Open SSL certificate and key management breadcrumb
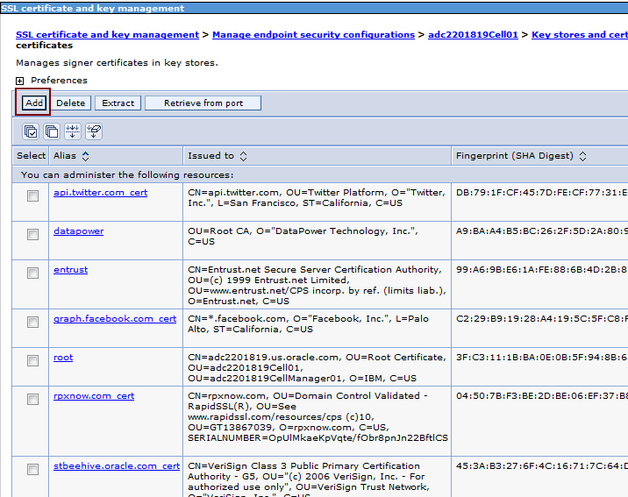The height and width of the screenshot is (497, 628). 107,35
